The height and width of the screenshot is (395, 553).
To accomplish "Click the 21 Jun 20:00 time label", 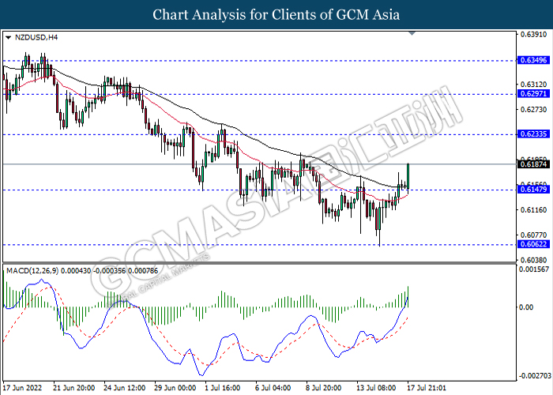I will click(74, 388).
